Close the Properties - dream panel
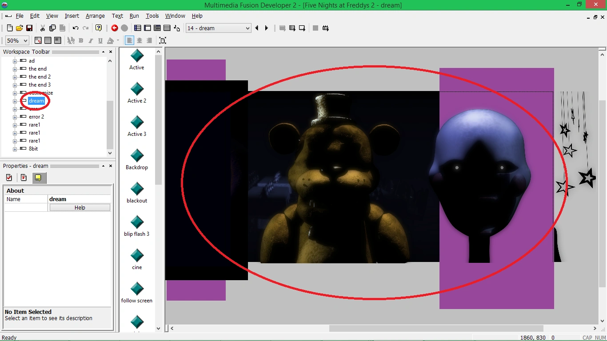 click(x=110, y=166)
